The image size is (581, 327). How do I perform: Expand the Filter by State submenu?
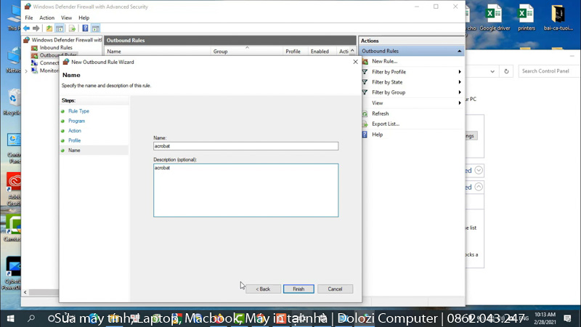pyautogui.click(x=460, y=82)
